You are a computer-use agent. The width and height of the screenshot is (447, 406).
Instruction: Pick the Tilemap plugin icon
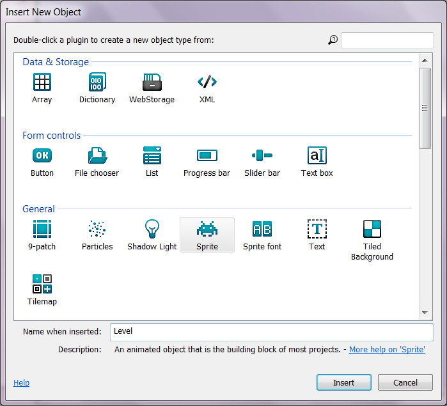pyautogui.click(x=42, y=285)
